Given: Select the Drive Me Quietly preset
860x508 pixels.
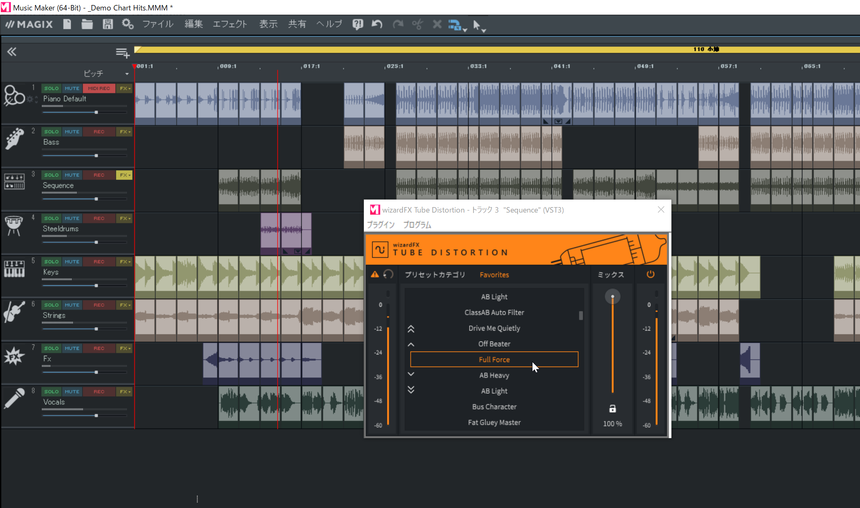Looking at the screenshot, I should pos(494,328).
